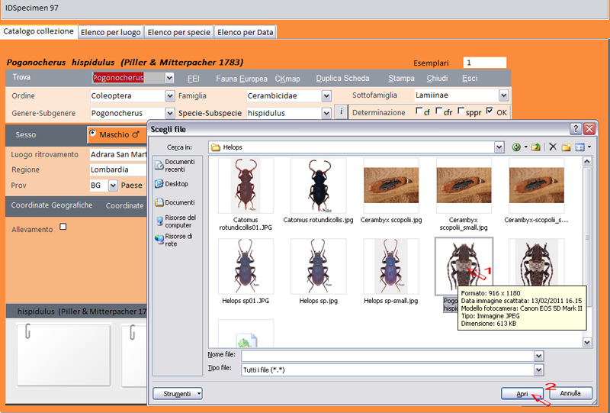Click the Apri button
The width and height of the screenshot is (610, 413).
(522, 393)
